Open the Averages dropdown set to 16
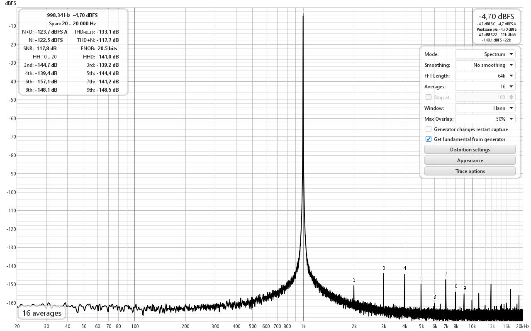The height and width of the screenshot is (331, 531). point(485,87)
